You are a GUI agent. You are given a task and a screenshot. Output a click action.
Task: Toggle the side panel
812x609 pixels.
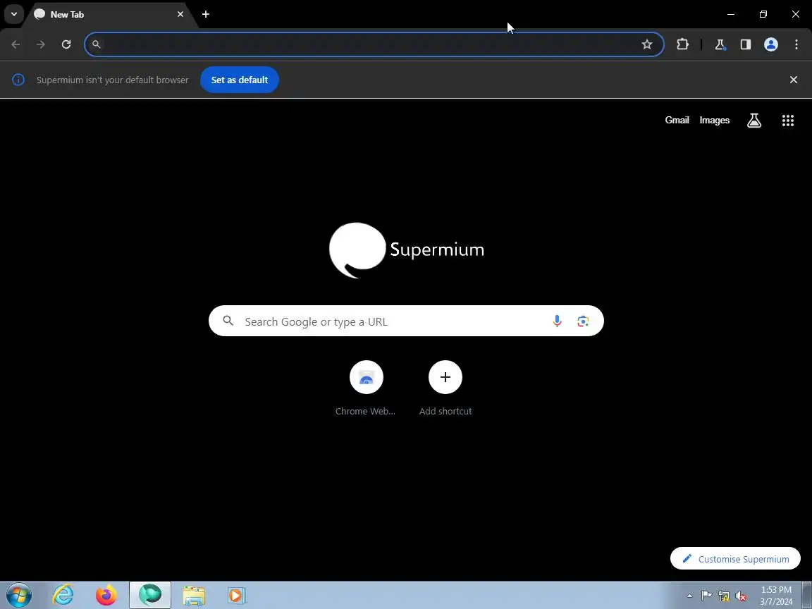point(746,44)
